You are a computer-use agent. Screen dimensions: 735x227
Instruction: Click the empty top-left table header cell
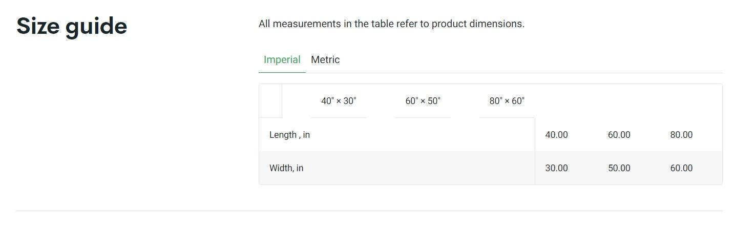[270, 101]
